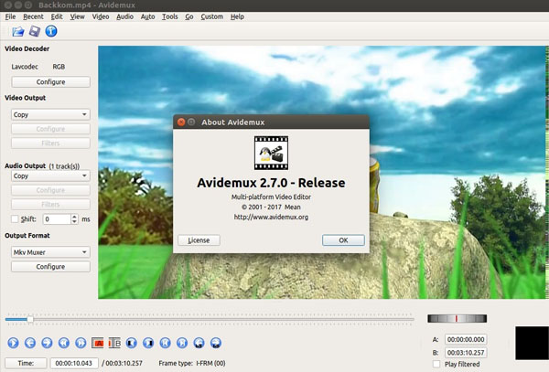Go to the last frame

click(182, 343)
